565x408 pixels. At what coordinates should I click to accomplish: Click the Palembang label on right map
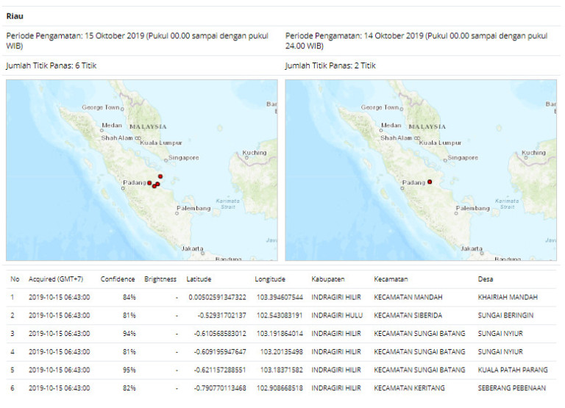[x=473, y=208]
